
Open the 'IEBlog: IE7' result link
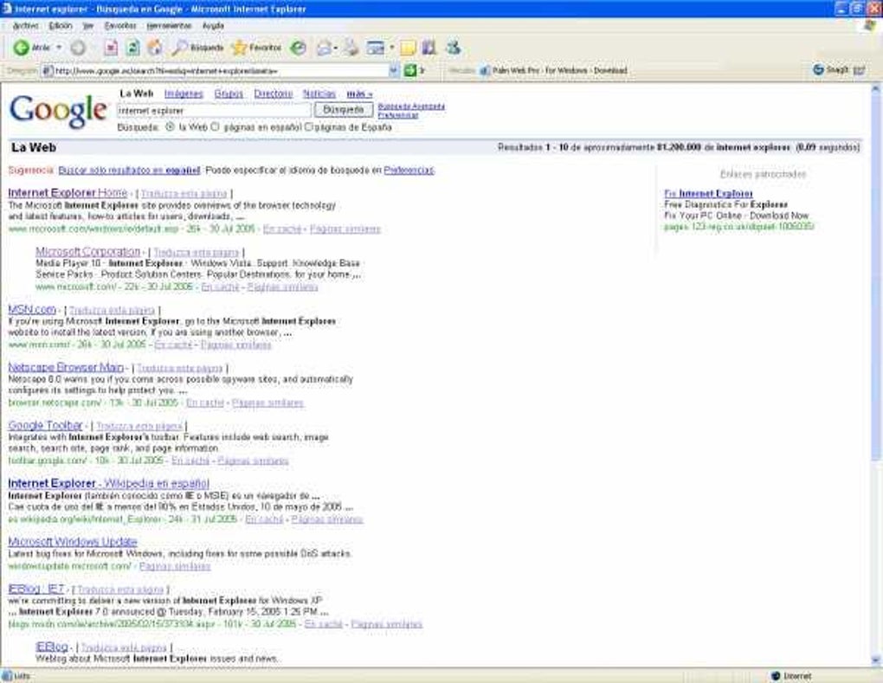click(x=36, y=589)
